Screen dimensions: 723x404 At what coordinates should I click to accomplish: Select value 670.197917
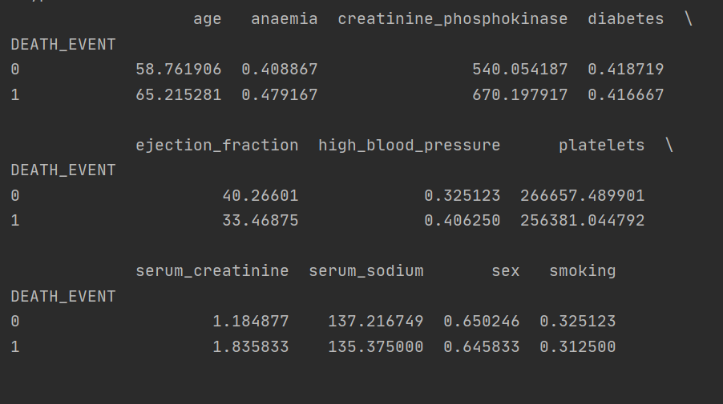click(519, 94)
